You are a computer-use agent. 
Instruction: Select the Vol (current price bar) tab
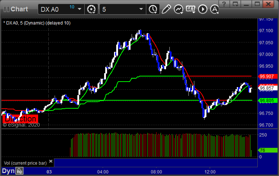pyautogui.click(x=25, y=163)
